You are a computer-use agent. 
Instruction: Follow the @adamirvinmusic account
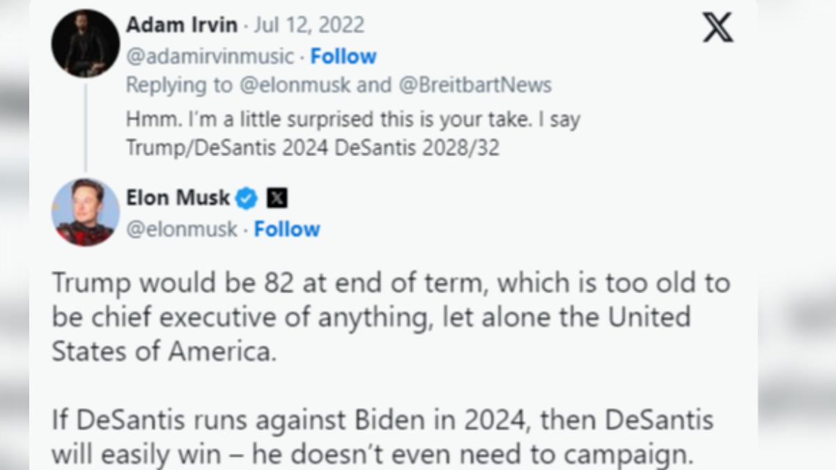tap(343, 56)
